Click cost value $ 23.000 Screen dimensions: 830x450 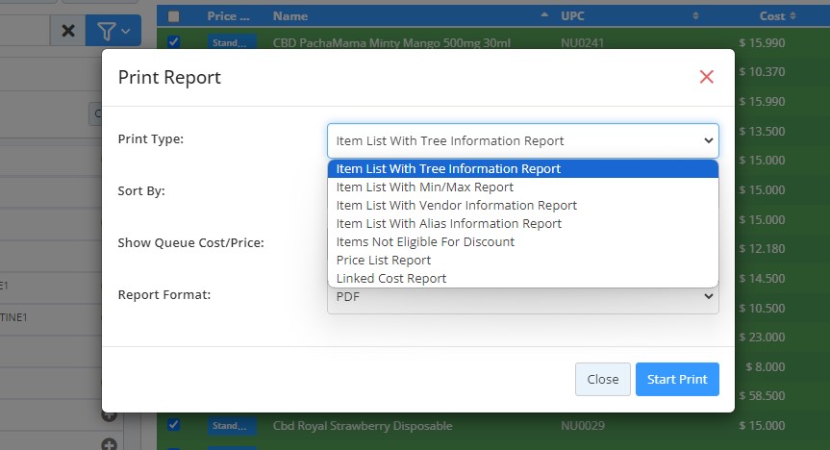(x=762, y=337)
